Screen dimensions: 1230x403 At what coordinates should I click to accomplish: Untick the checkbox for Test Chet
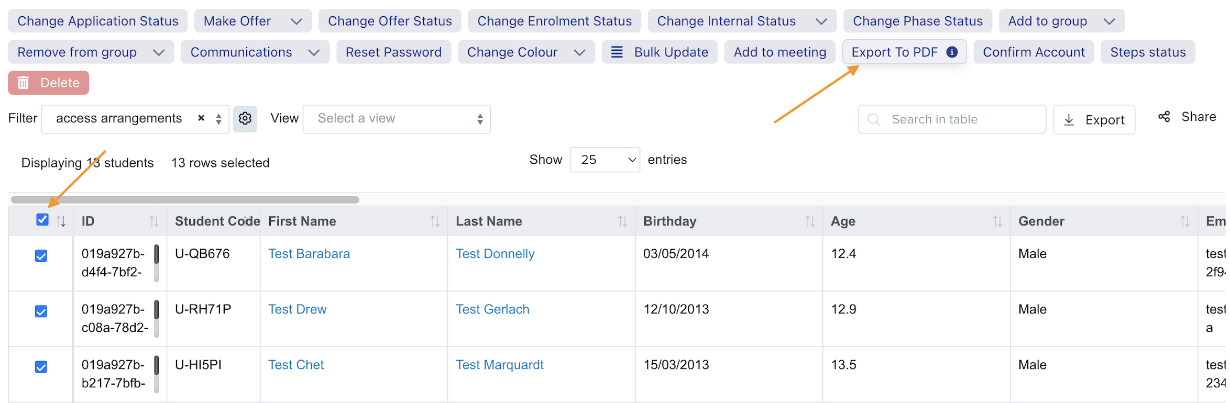pyautogui.click(x=41, y=367)
